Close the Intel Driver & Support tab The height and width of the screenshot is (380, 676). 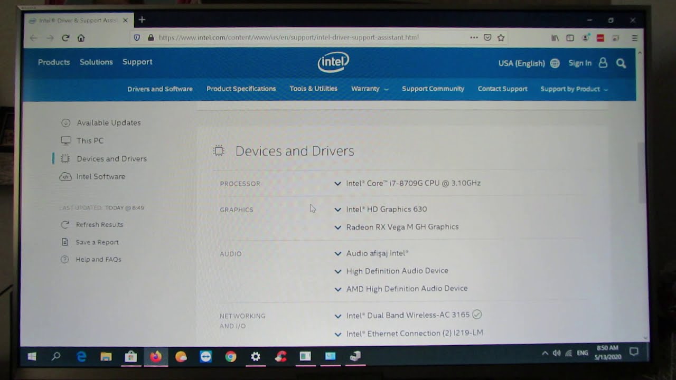pyautogui.click(x=125, y=21)
